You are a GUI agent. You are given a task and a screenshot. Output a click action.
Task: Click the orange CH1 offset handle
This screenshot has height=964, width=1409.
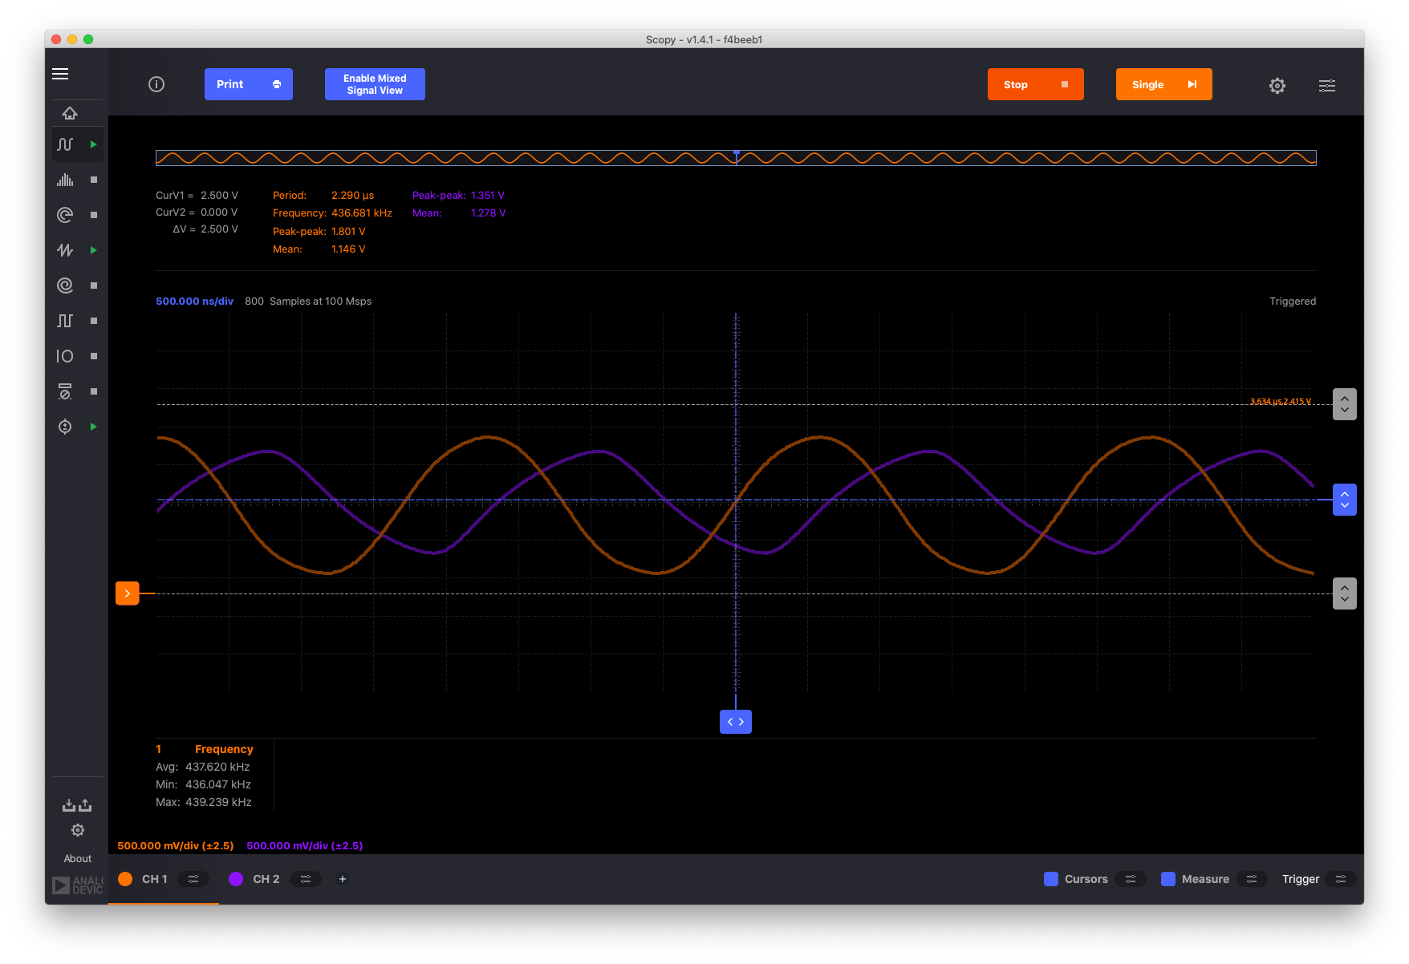(x=128, y=593)
